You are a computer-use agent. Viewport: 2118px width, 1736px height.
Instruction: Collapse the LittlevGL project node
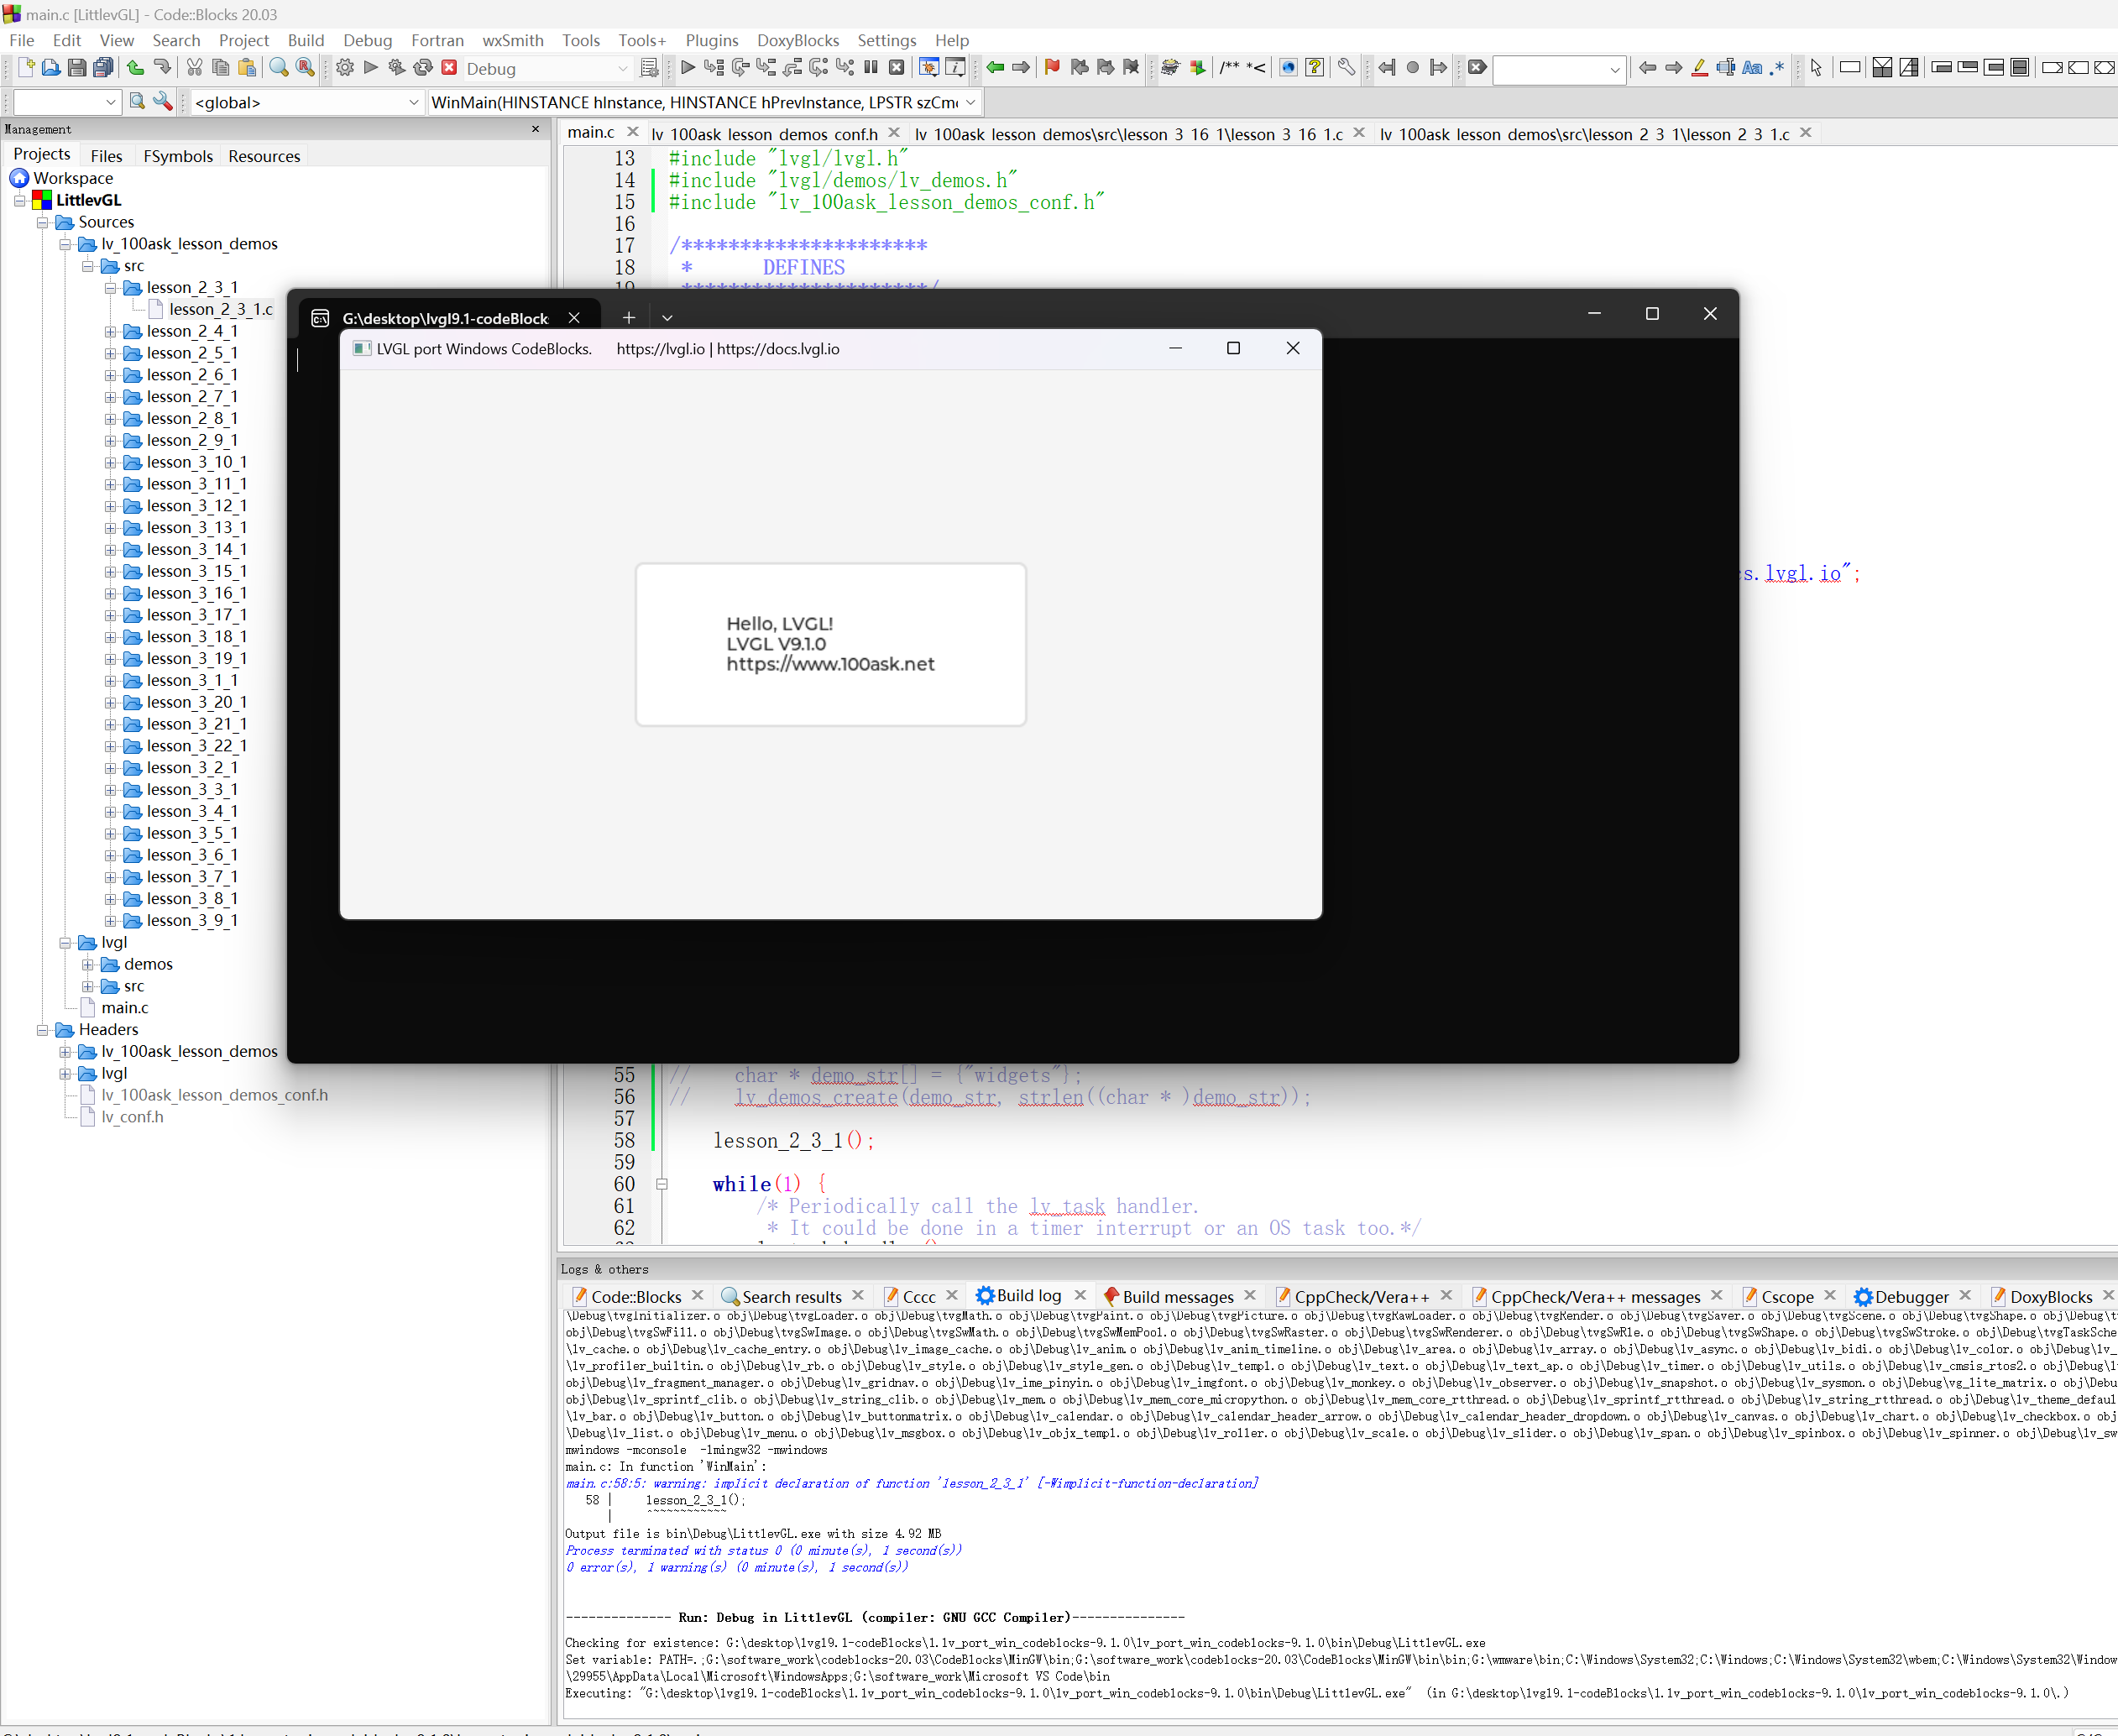[19, 200]
